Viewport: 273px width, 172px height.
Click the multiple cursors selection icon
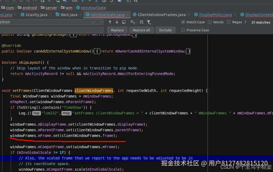133,22
